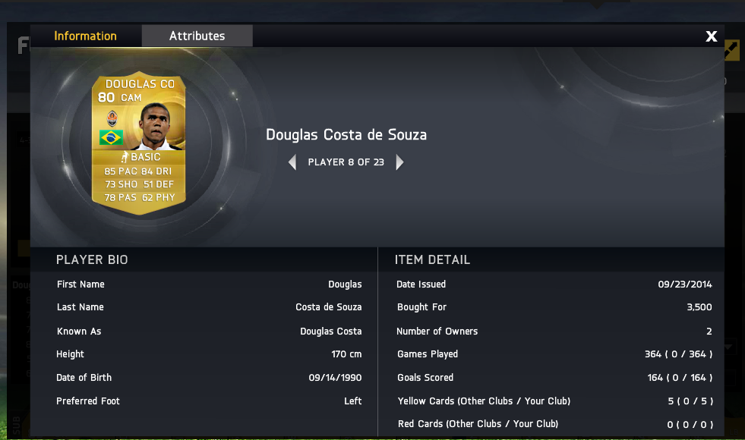
Task: Click the Player 8 of 23 label
Action: [346, 162]
